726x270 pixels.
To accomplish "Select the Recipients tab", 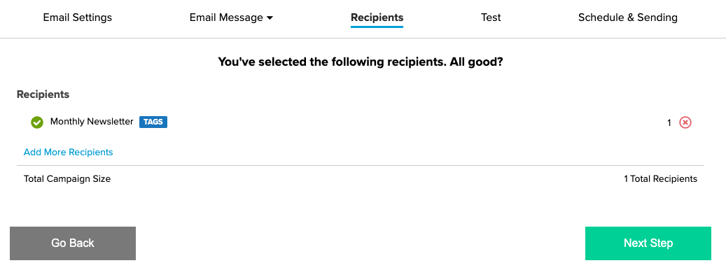I will 377,17.
